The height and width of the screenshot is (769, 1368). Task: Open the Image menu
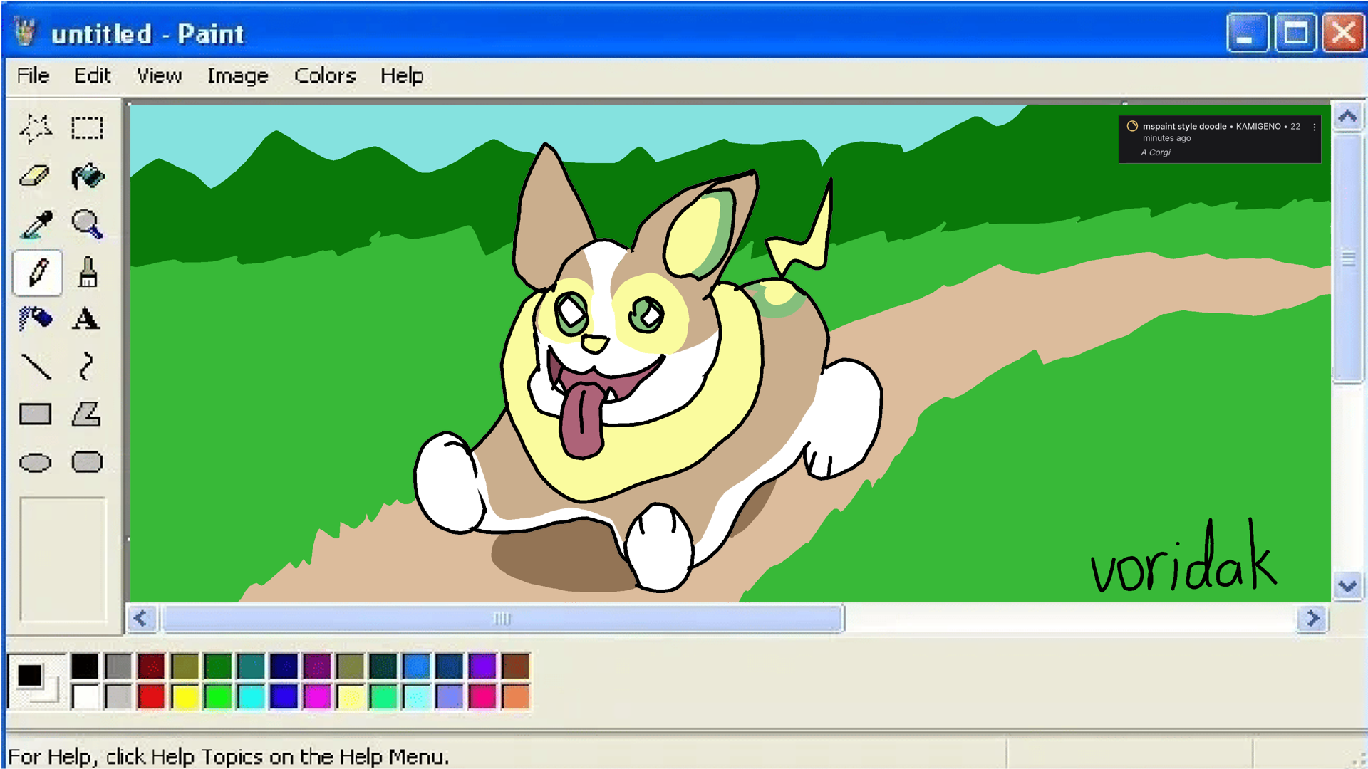238,75
